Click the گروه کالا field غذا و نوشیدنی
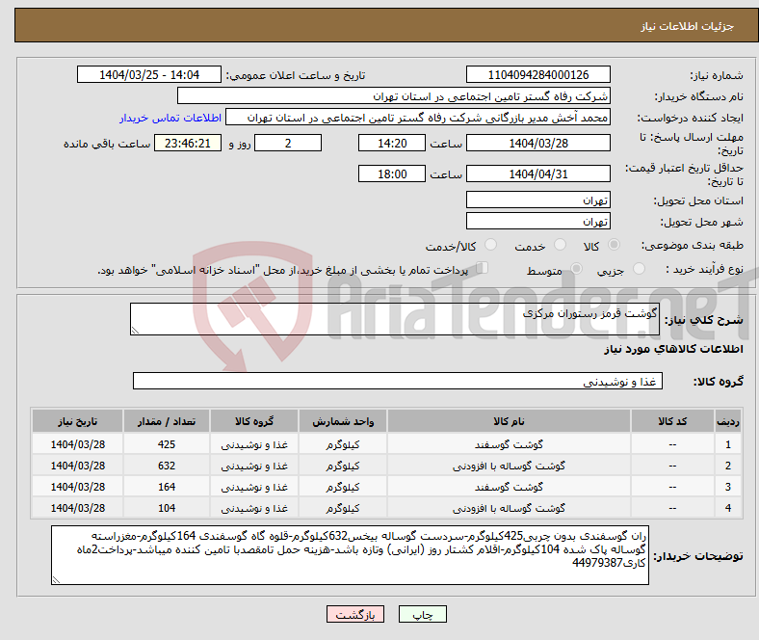The image size is (759, 640). (398, 381)
